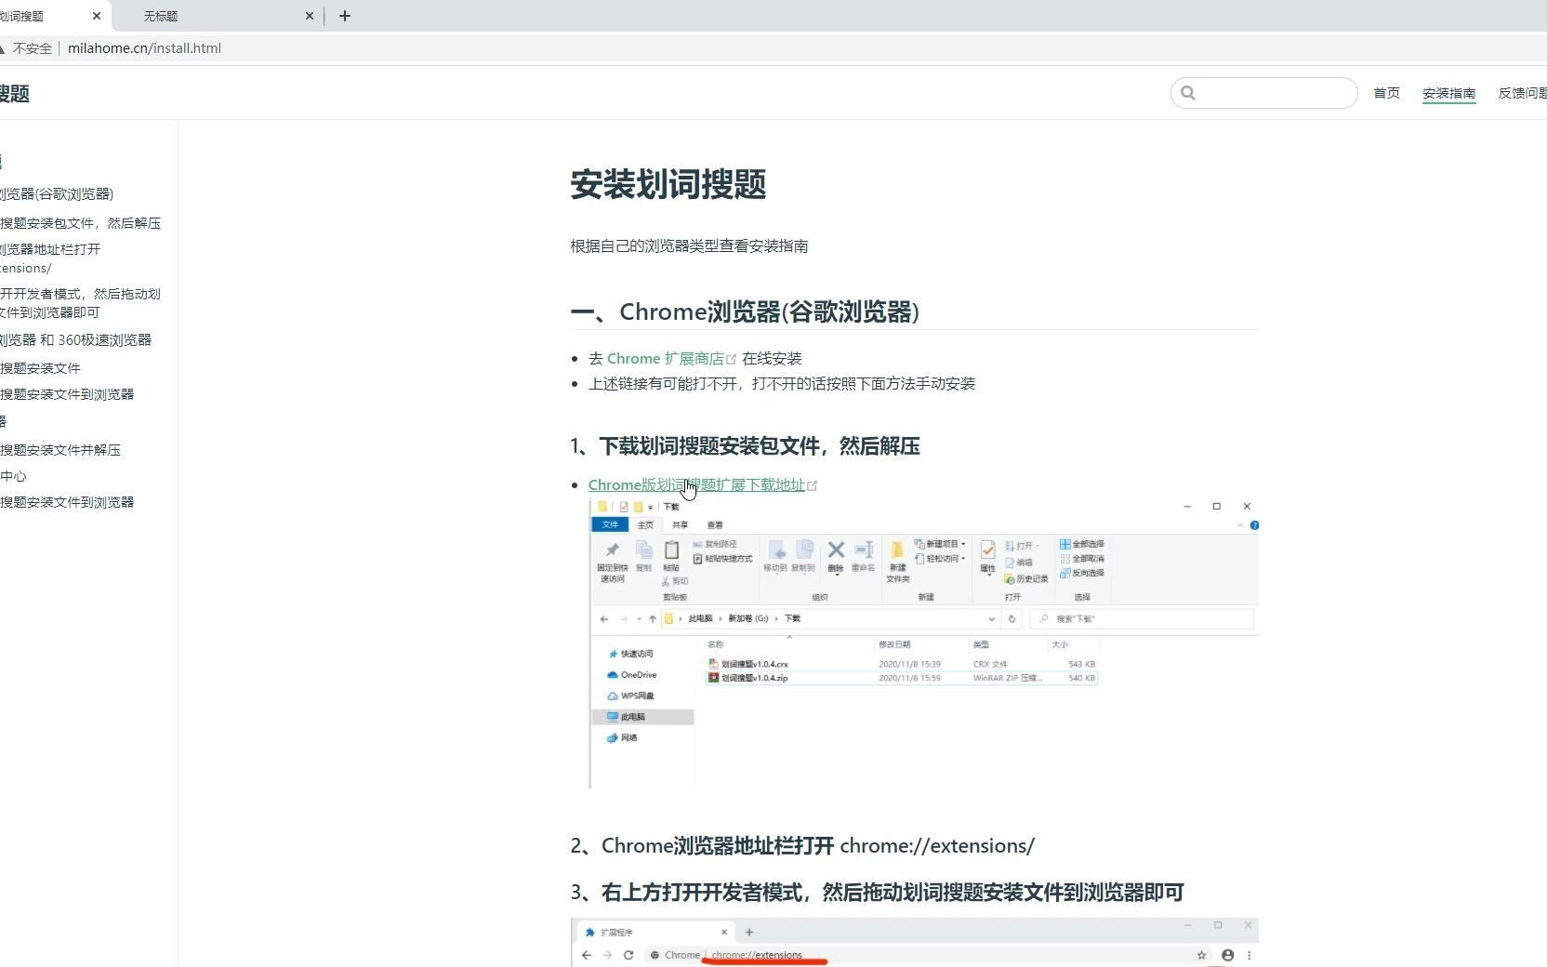
Task: Click the 修改日期 column header in Explorer
Action: point(894,644)
